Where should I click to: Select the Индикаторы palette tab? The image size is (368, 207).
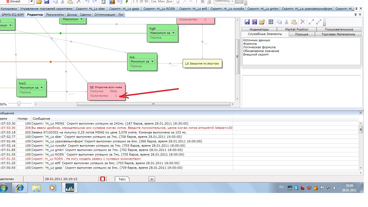coord(259,29)
